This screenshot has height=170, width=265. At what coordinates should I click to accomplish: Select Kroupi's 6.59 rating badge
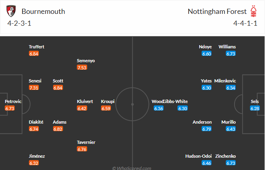tap(106, 108)
